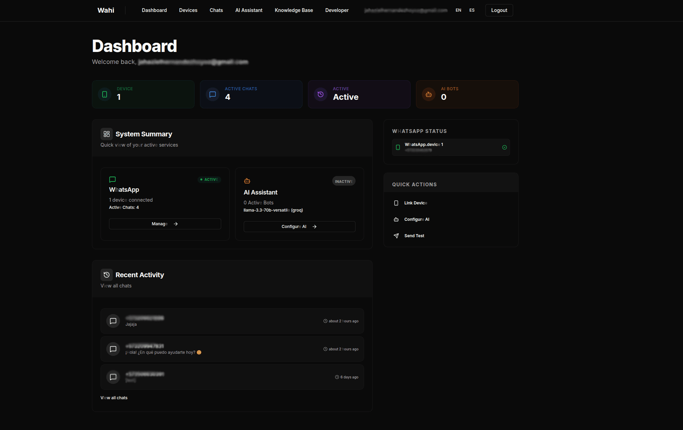This screenshot has width=683, height=430.
Task: Click the Send Test paper plane icon
Action: point(396,236)
